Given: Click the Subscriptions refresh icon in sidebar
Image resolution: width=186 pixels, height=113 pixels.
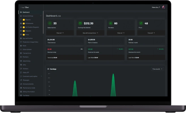Looking at the screenshot, I should [21, 50].
